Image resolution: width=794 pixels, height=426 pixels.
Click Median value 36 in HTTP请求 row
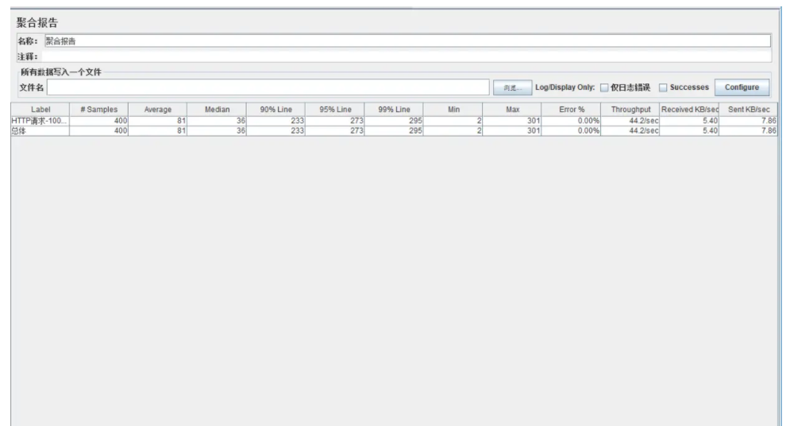pyautogui.click(x=217, y=121)
